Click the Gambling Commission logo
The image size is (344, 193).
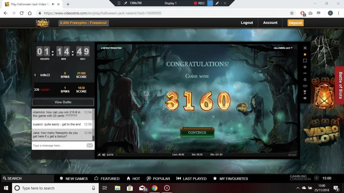300,178
